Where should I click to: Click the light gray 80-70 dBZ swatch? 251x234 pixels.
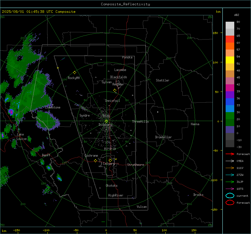tap(230, 25)
